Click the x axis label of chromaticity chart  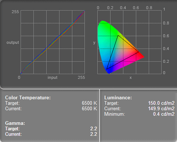click(x=131, y=78)
